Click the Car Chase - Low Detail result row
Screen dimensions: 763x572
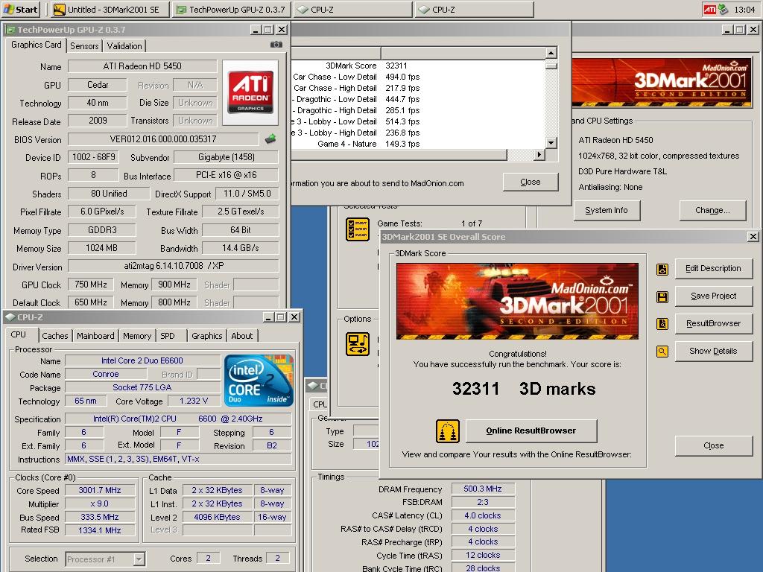click(x=419, y=77)
